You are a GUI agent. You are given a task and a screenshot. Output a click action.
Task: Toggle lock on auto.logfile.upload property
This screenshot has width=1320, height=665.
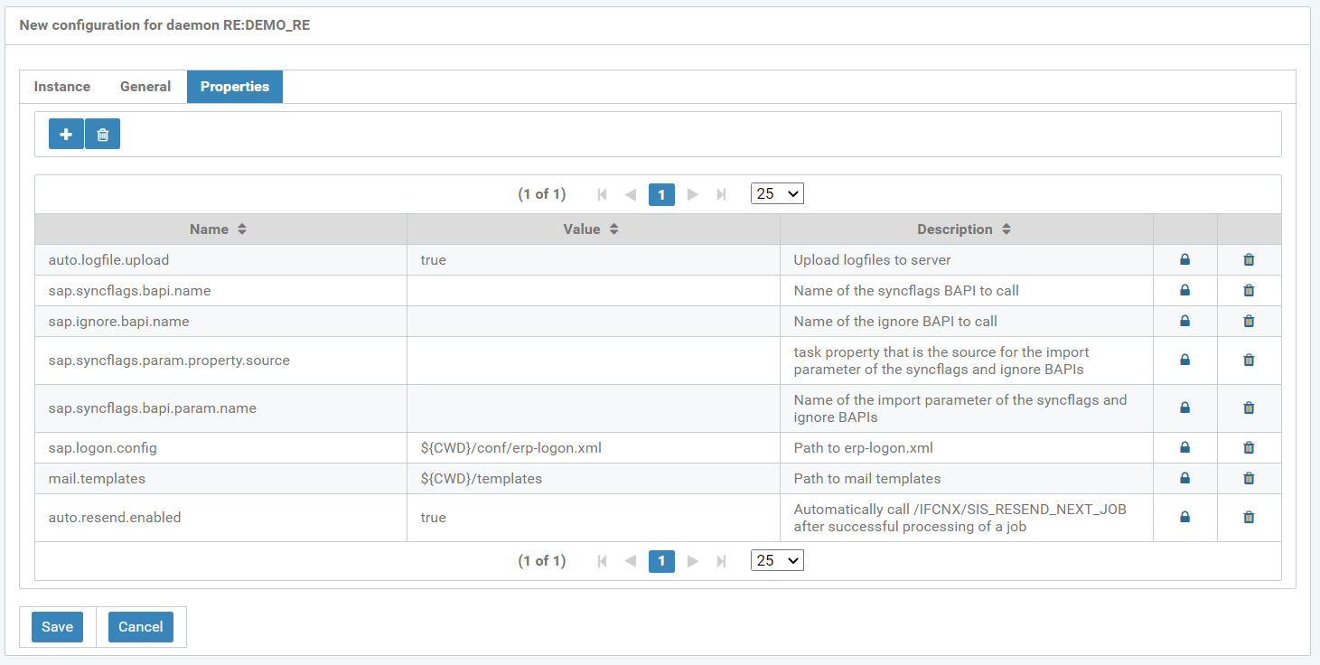(1184, 260)
